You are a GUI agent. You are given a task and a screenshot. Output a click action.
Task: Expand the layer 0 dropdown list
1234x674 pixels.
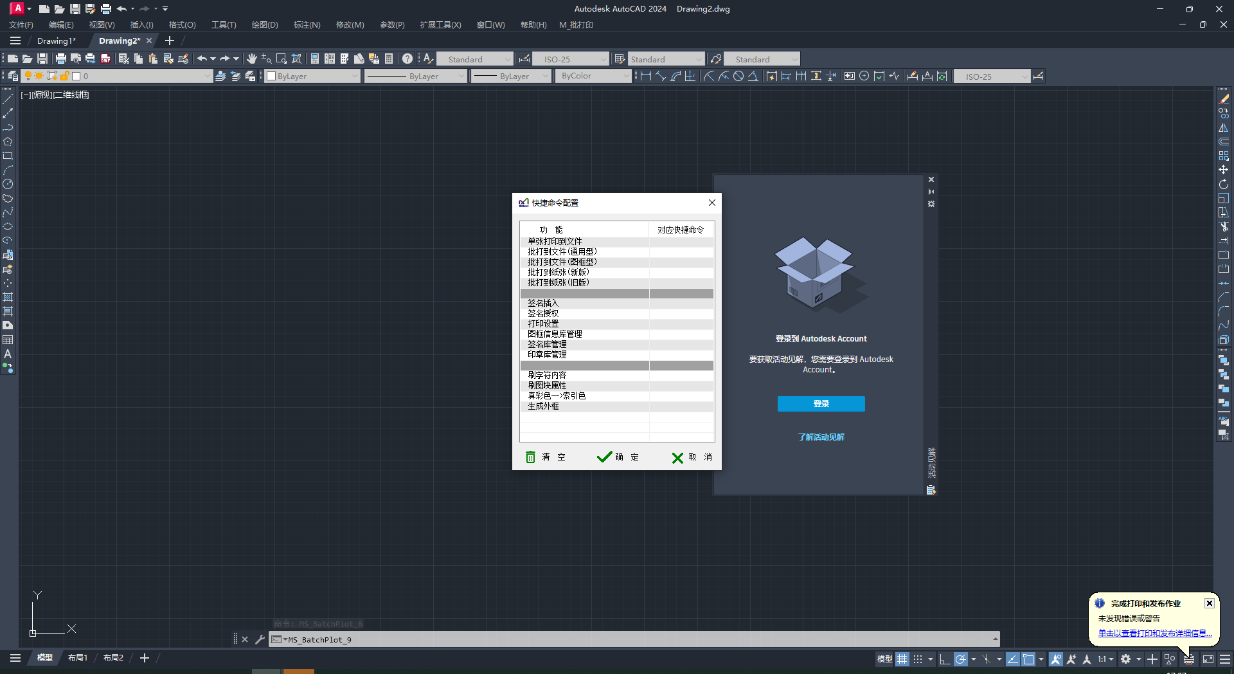pos(206,76)
